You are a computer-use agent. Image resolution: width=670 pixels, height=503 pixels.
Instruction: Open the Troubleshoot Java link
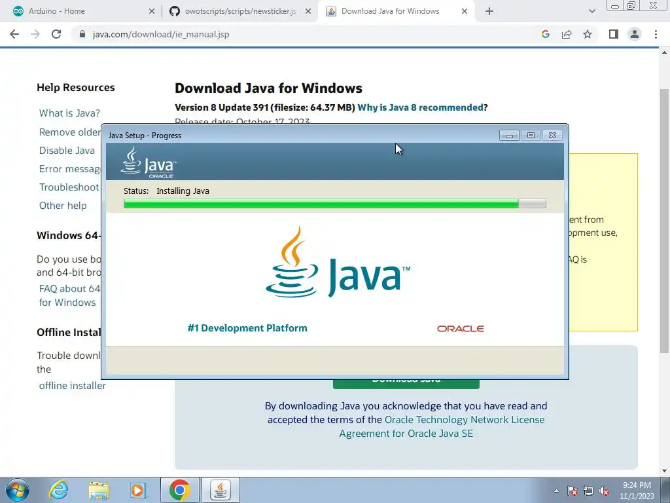[x=69, y=187]
